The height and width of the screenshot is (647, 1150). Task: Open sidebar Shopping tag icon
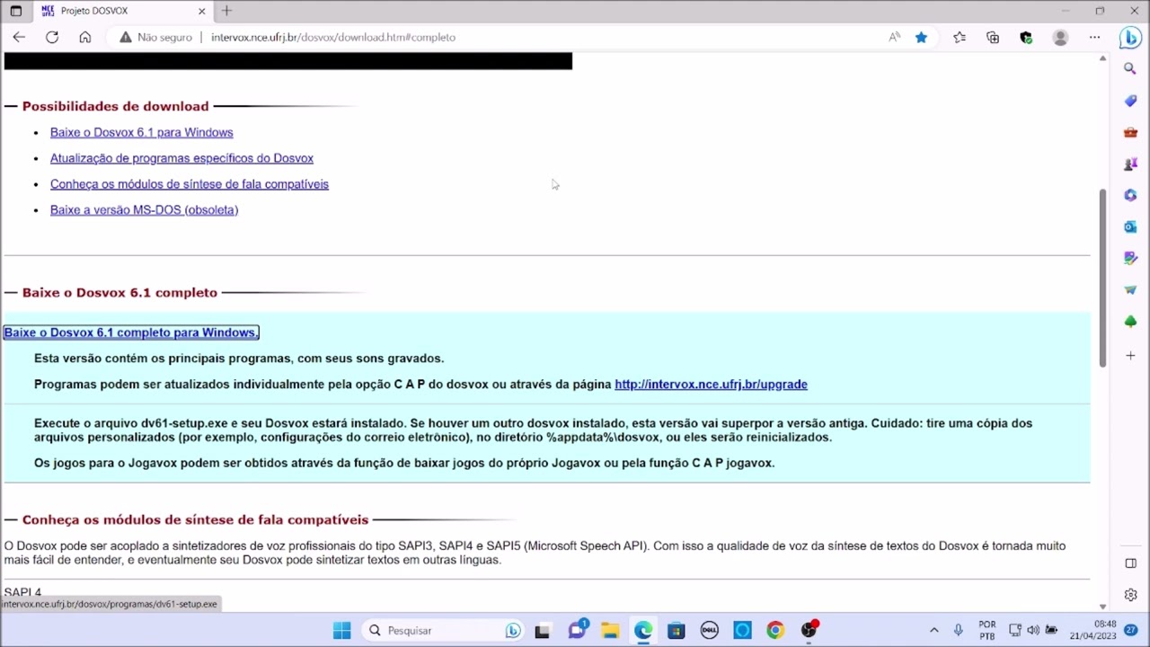tap(1130, 101)
